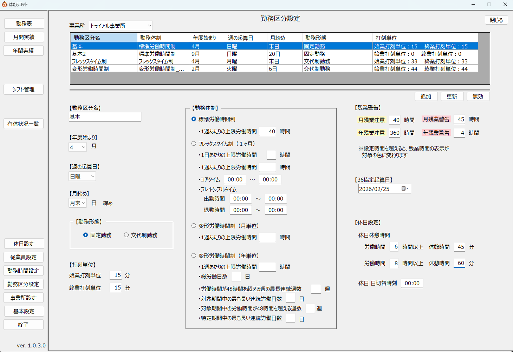The height and width of the screenshot is (352, 513).
Task: Open 有休状況一覧 from sidebar
Action: (x=24, y=124)
